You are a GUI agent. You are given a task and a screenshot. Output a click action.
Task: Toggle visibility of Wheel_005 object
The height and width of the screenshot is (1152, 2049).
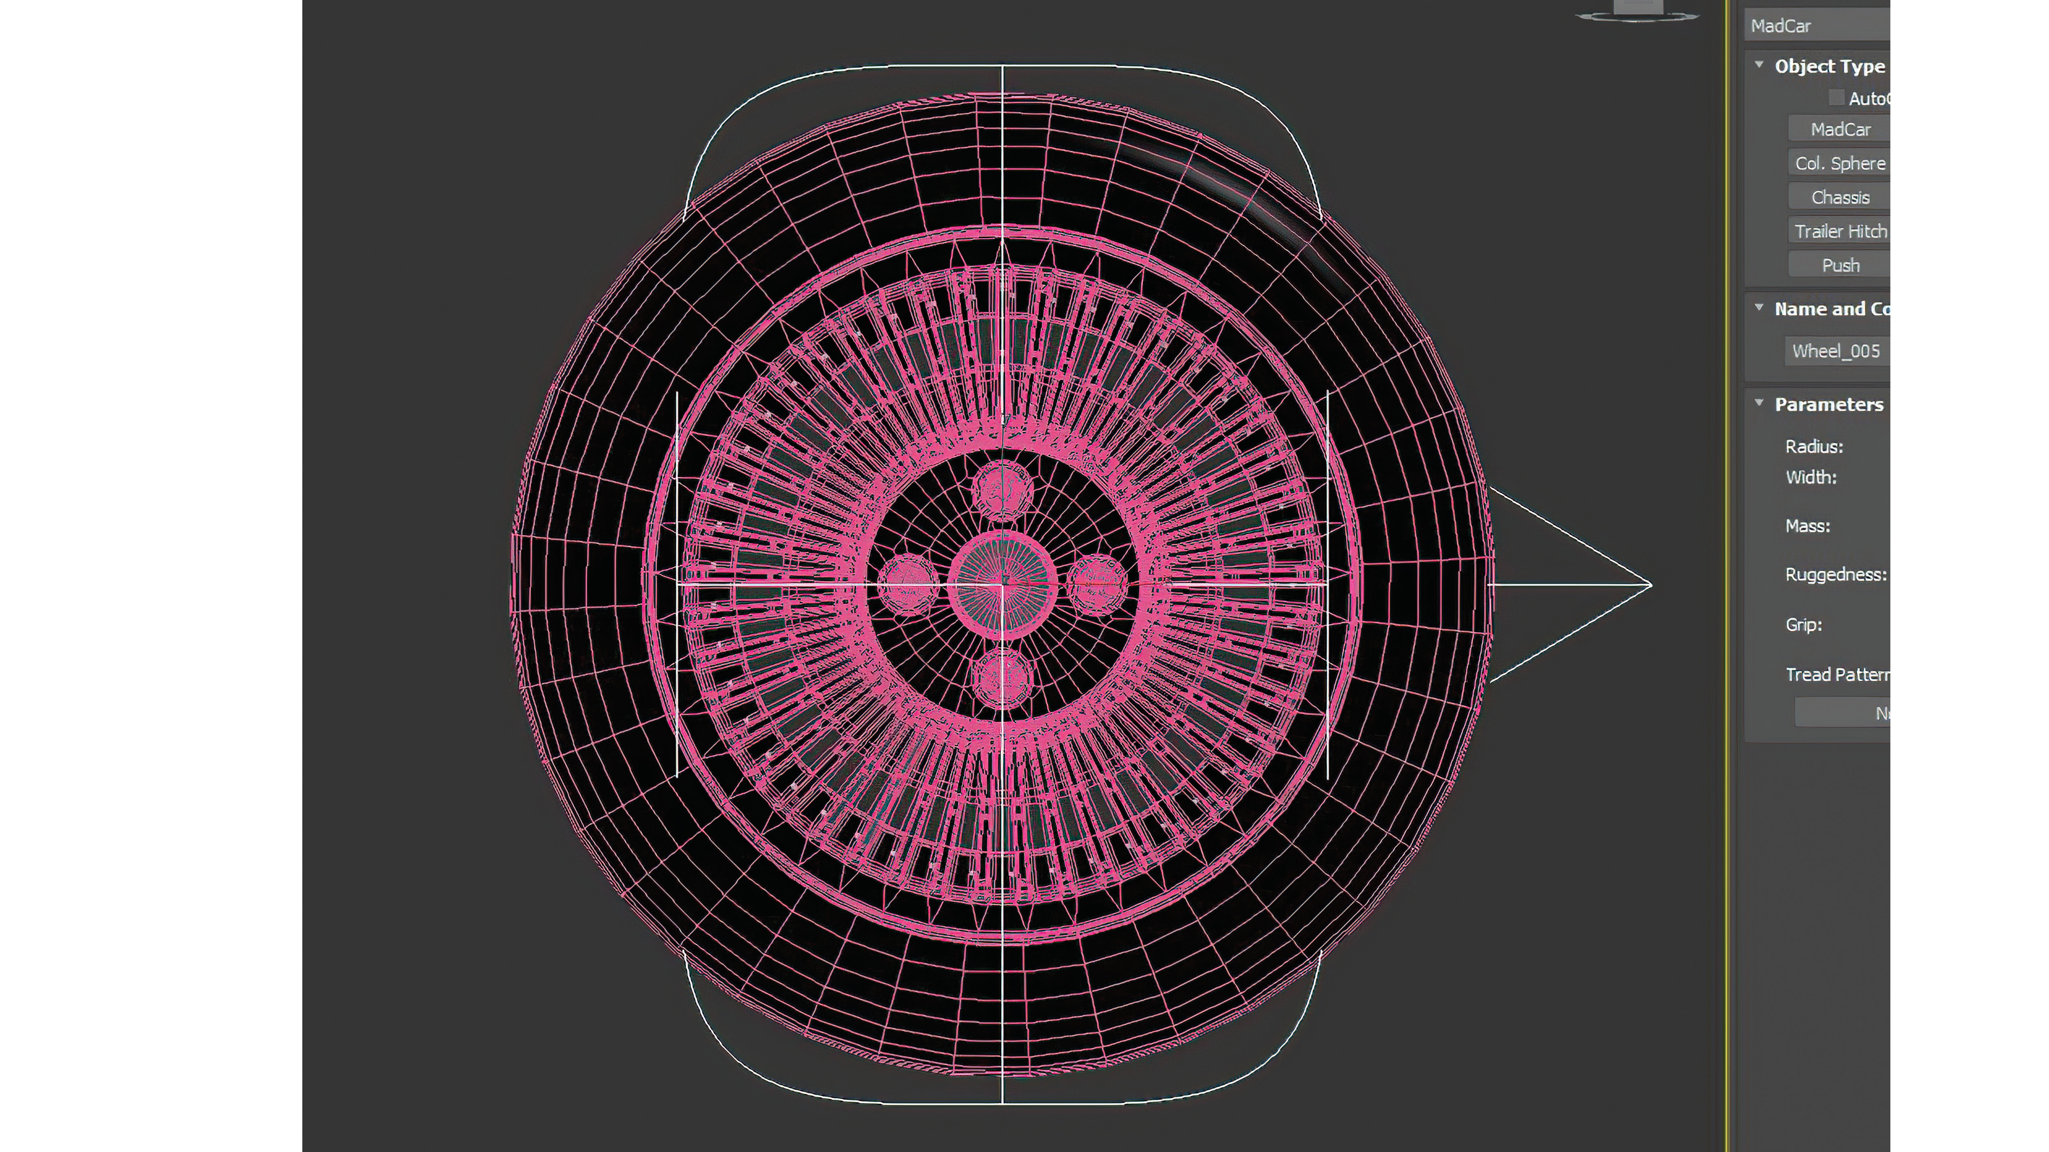click(x=1837, y=350)
